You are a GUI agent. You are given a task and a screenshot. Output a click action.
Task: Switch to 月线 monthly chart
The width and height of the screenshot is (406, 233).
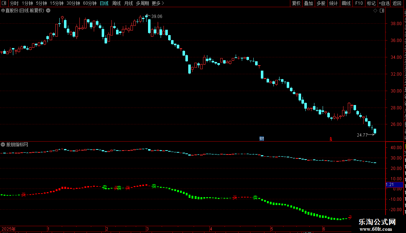(128, 3)
